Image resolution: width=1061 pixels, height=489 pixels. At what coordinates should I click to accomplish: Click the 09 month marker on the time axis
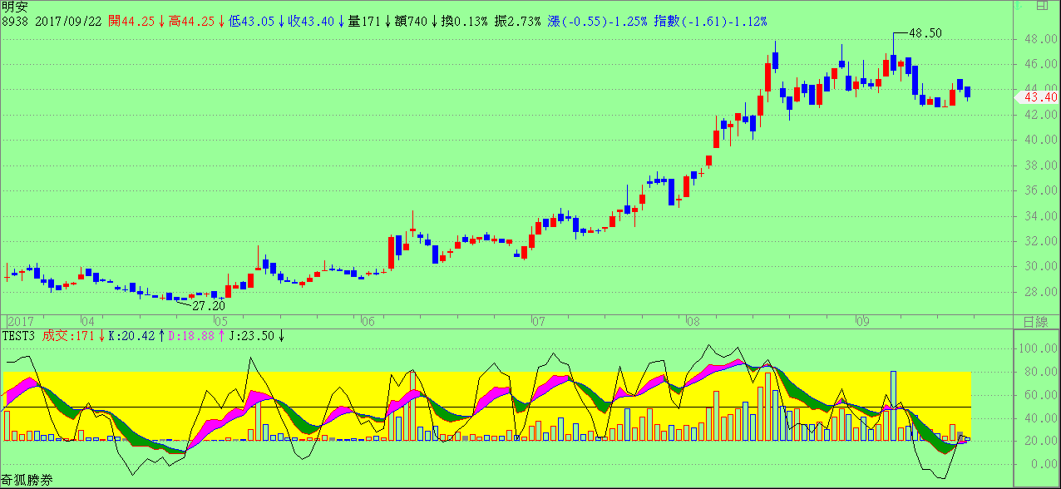862,322
